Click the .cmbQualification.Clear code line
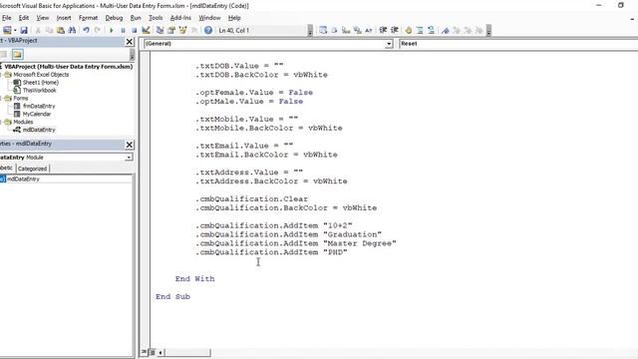638x359 pixels. point(251,199)
